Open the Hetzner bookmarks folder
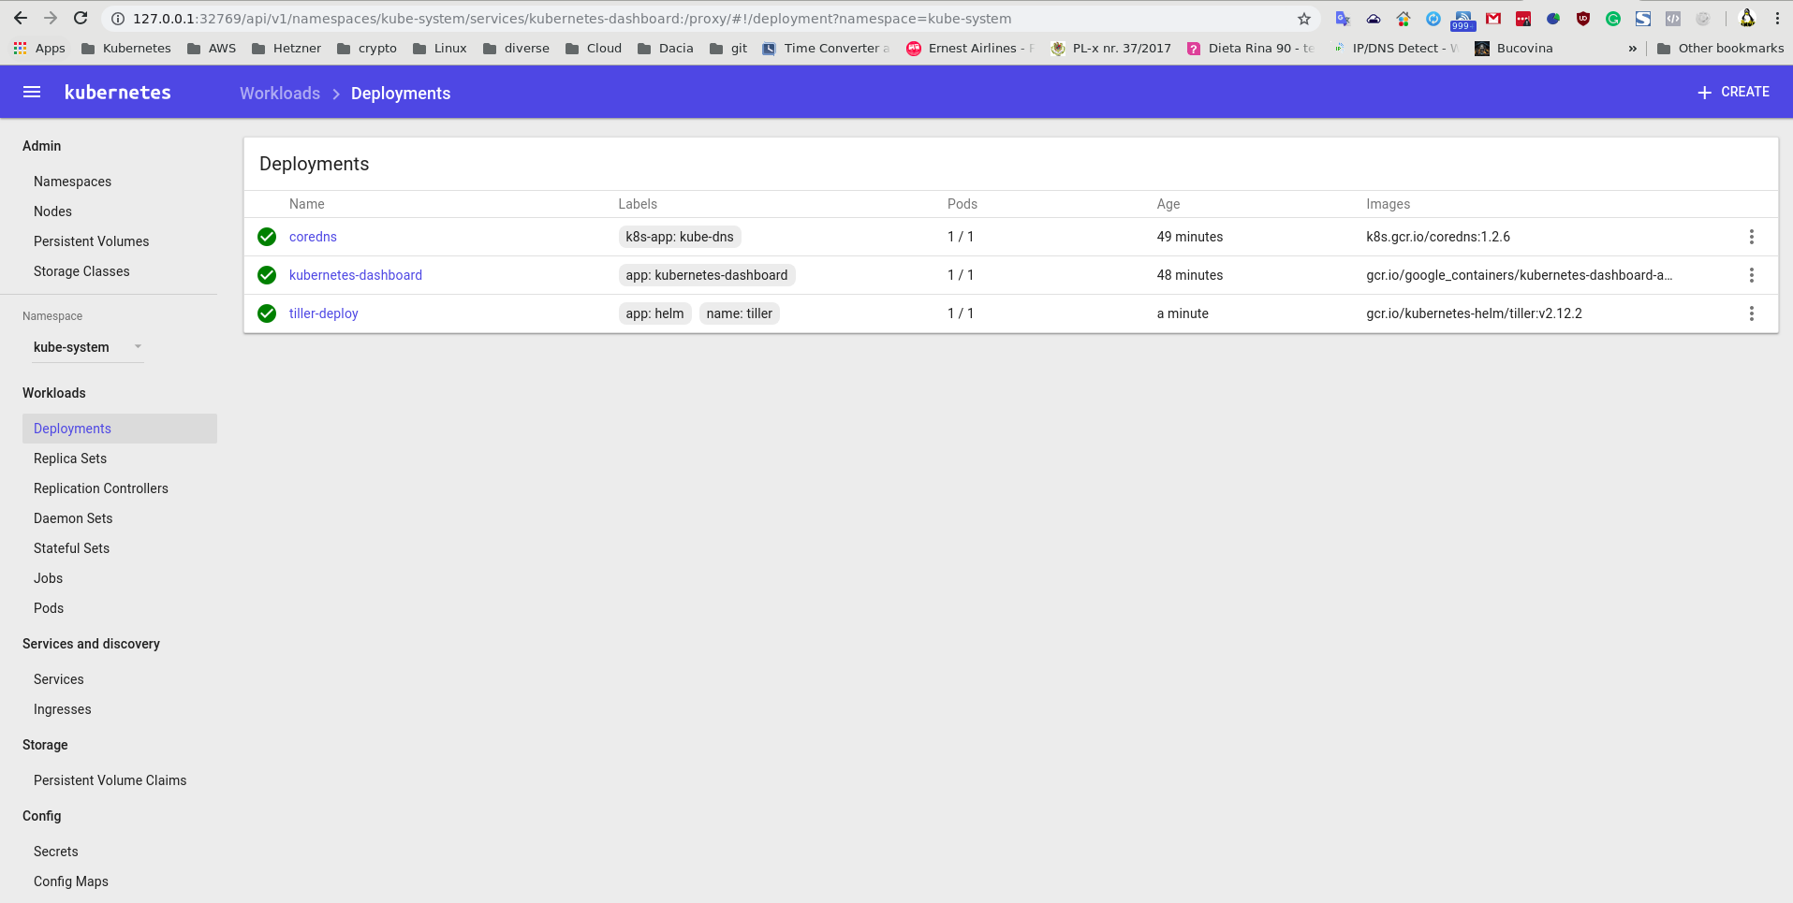 pyautogui.click(x=287, y=48)
